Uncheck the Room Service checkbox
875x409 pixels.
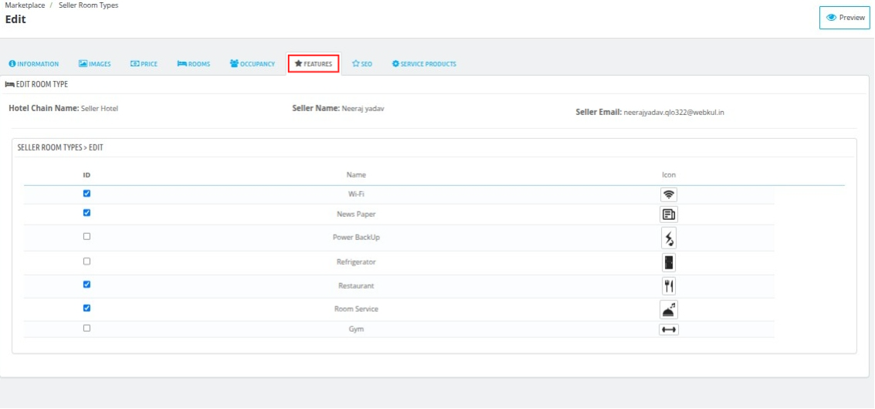click(x=86, y=307)
